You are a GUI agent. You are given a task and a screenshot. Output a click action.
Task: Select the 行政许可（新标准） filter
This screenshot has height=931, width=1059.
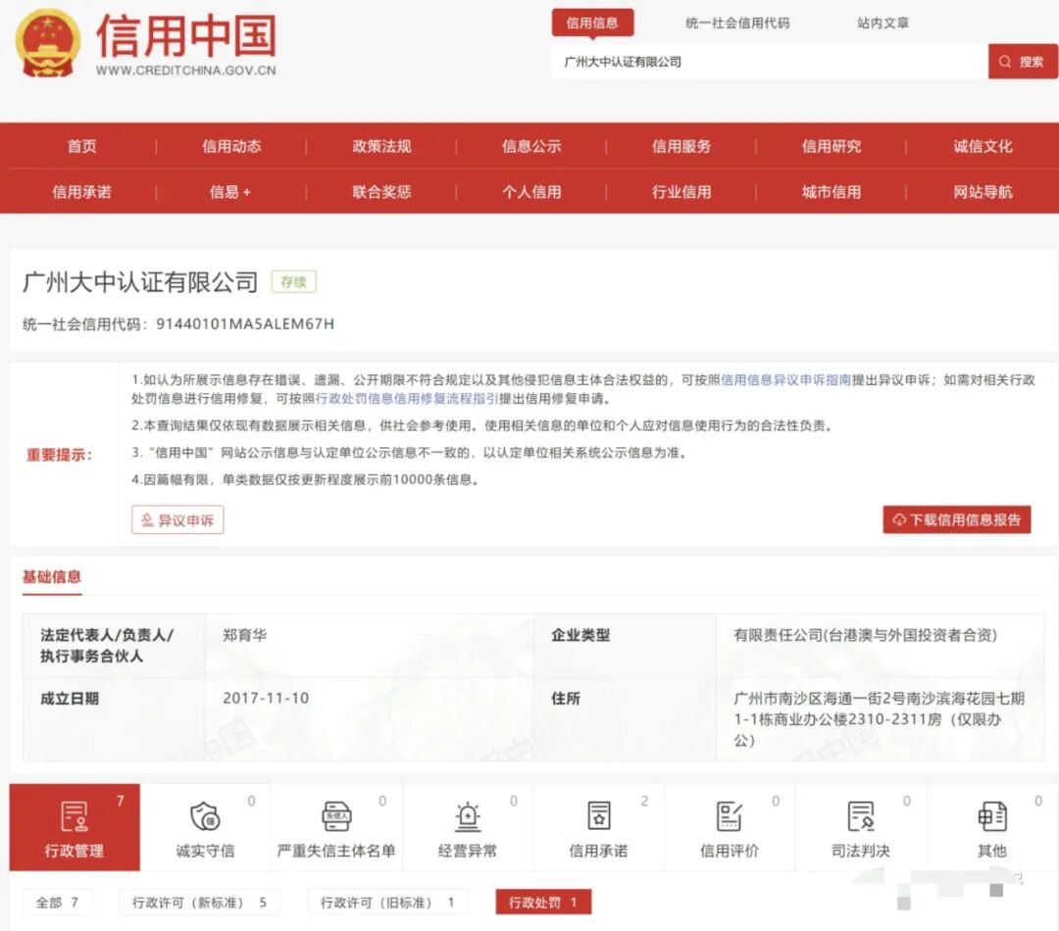(199, 902)
